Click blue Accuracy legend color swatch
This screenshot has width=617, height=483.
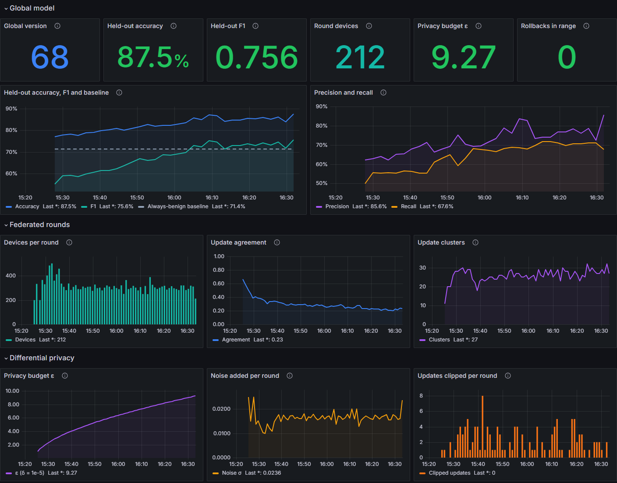coord(9,206)
